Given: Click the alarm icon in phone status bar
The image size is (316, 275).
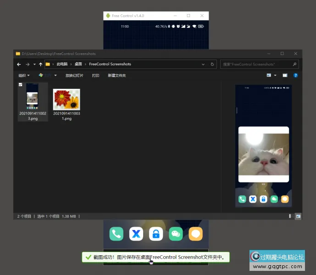Looking at the screenshot, I should click(178, 26).
